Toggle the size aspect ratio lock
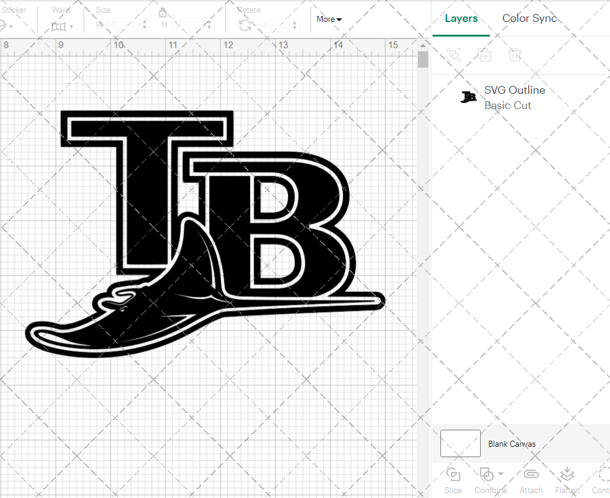 163,13
